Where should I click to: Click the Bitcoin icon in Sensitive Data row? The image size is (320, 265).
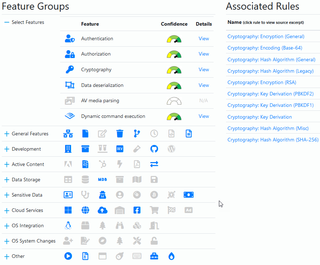click(154, 195)
